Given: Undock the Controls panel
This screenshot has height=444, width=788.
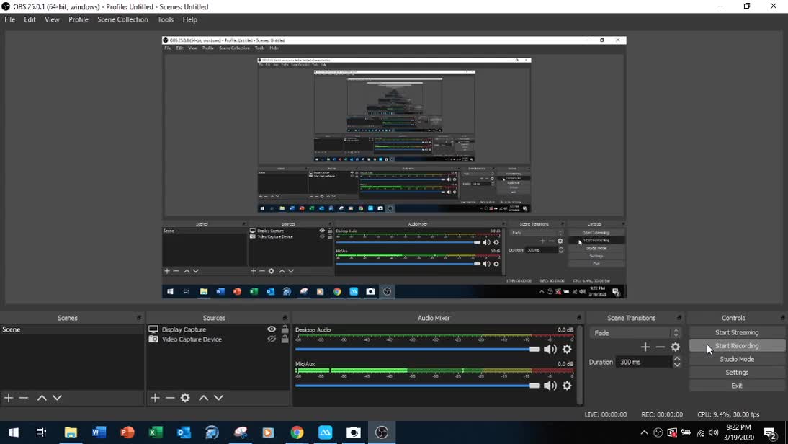Looking at the screenshot, I should coord(782,318).
